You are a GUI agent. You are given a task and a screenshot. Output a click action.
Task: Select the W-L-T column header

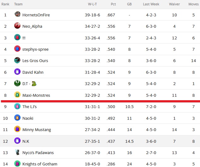pos(92,4)
